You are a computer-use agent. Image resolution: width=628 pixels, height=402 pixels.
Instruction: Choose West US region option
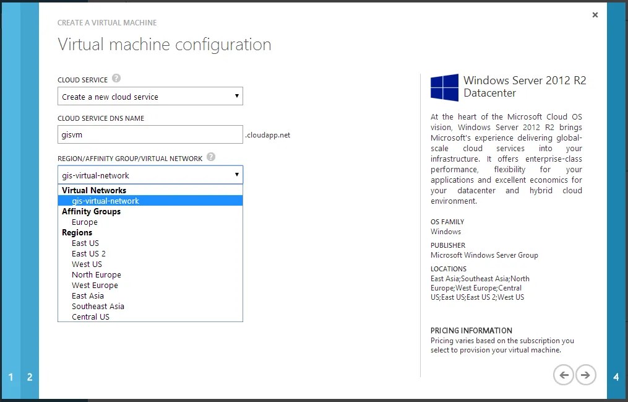click(x=150, y=264)
